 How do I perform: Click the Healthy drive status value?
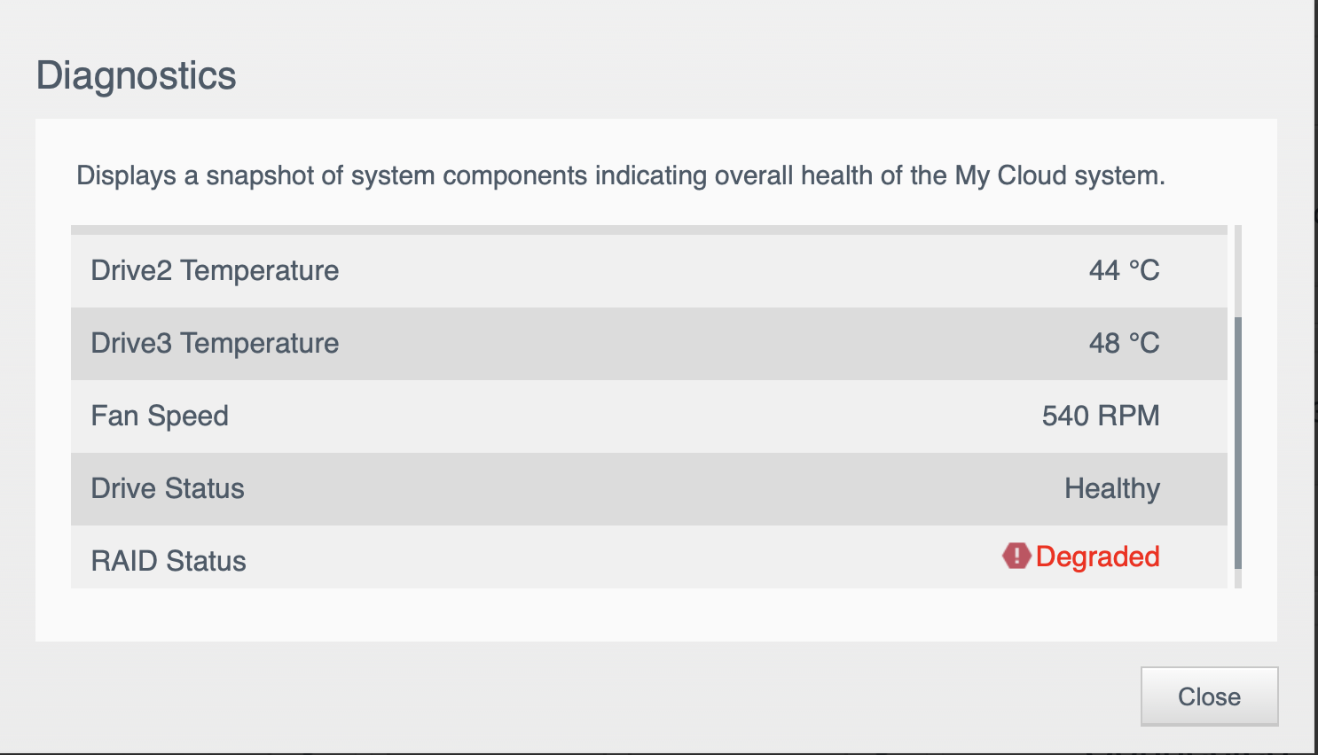coord(1112,488)
